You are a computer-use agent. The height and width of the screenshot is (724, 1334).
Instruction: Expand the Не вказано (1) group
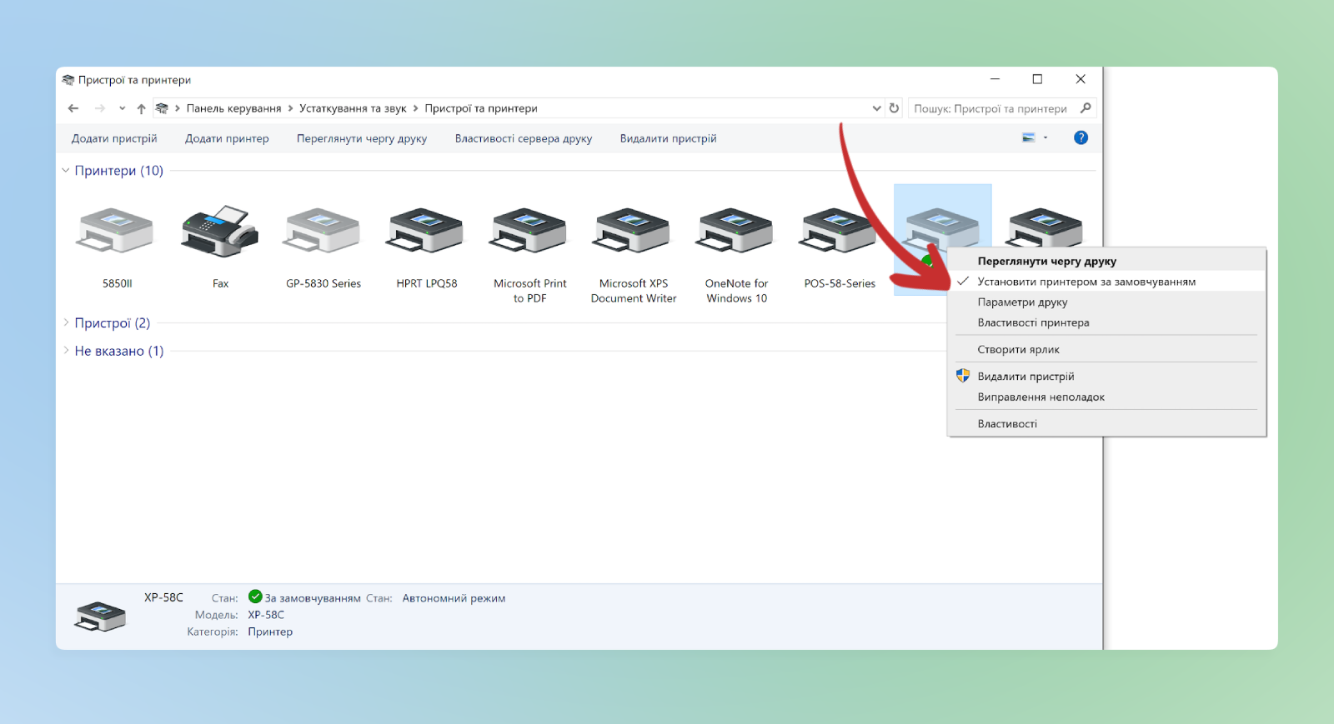[x=66, y=351]
